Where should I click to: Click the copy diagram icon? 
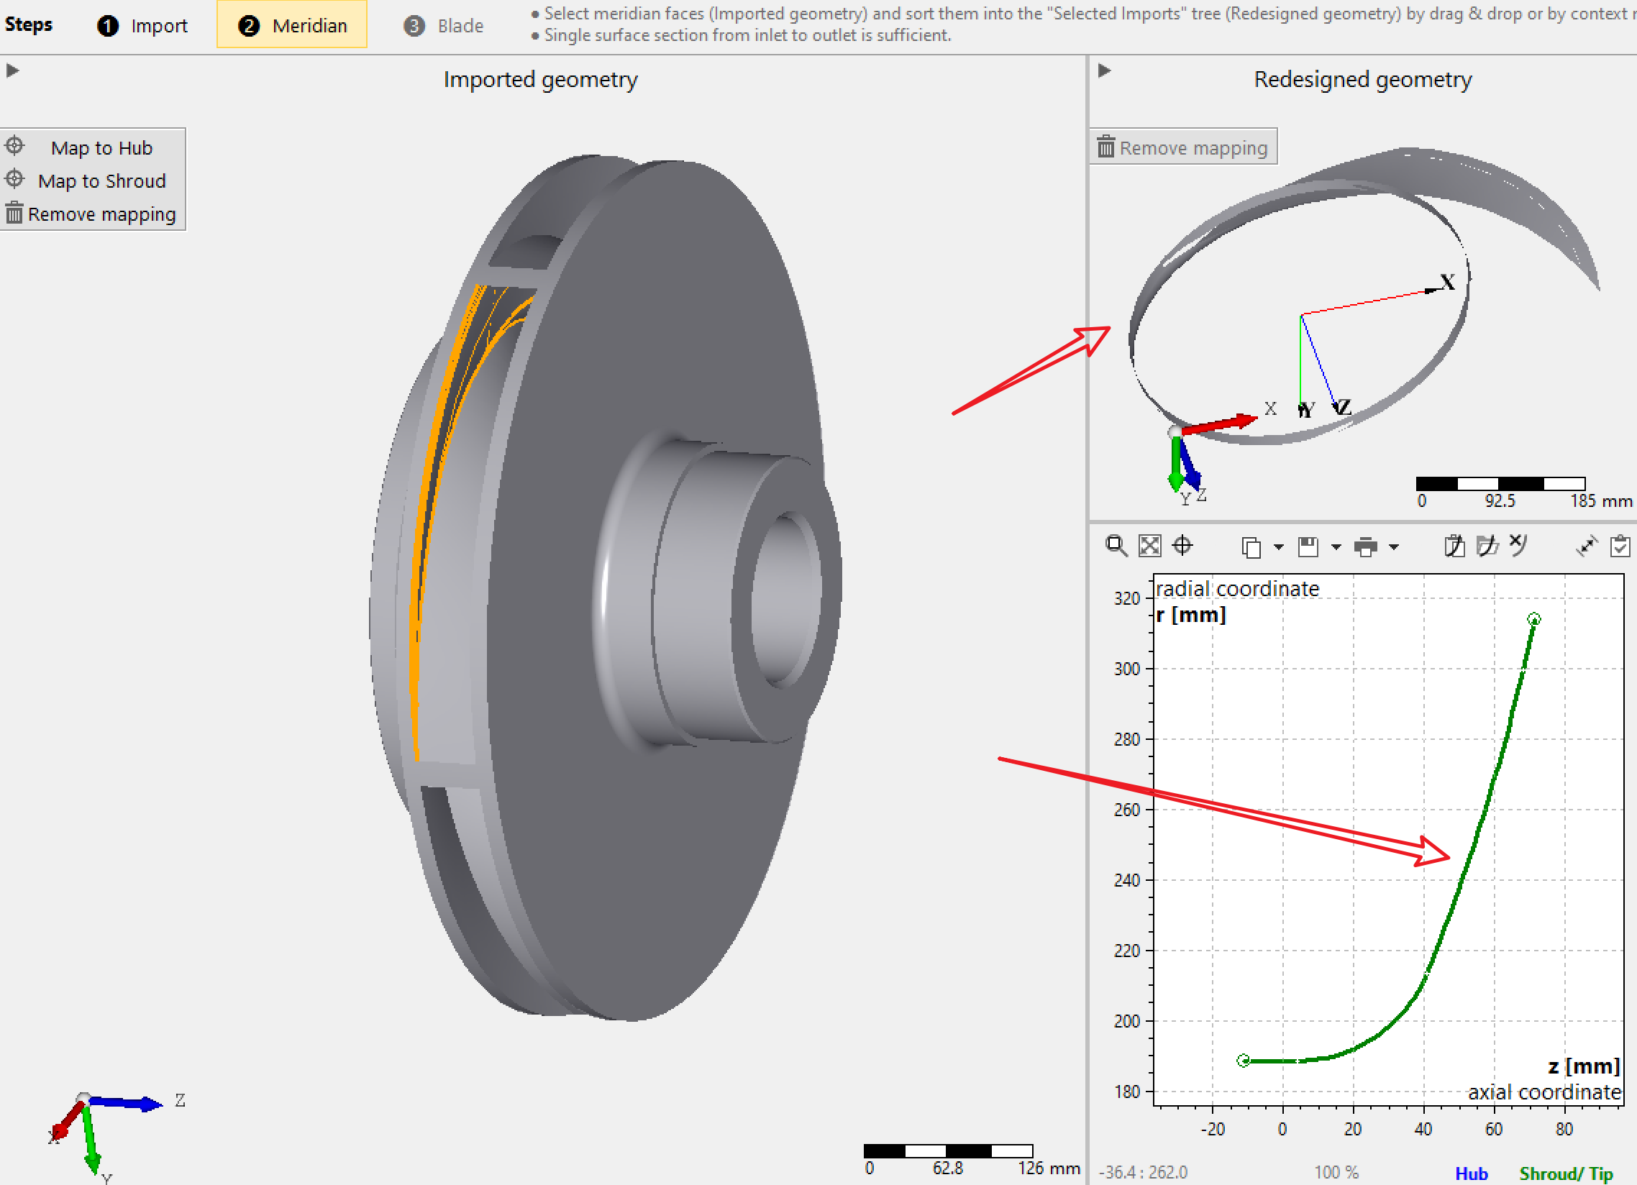point(1251,547)
